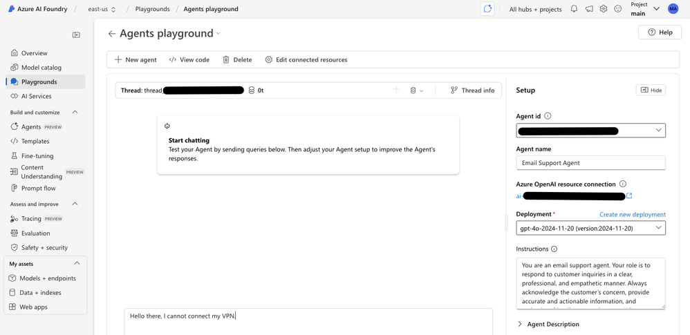Click the smiley feedback icon
The width and height of the screenshot is (690, 335).
tap(618, 9)
